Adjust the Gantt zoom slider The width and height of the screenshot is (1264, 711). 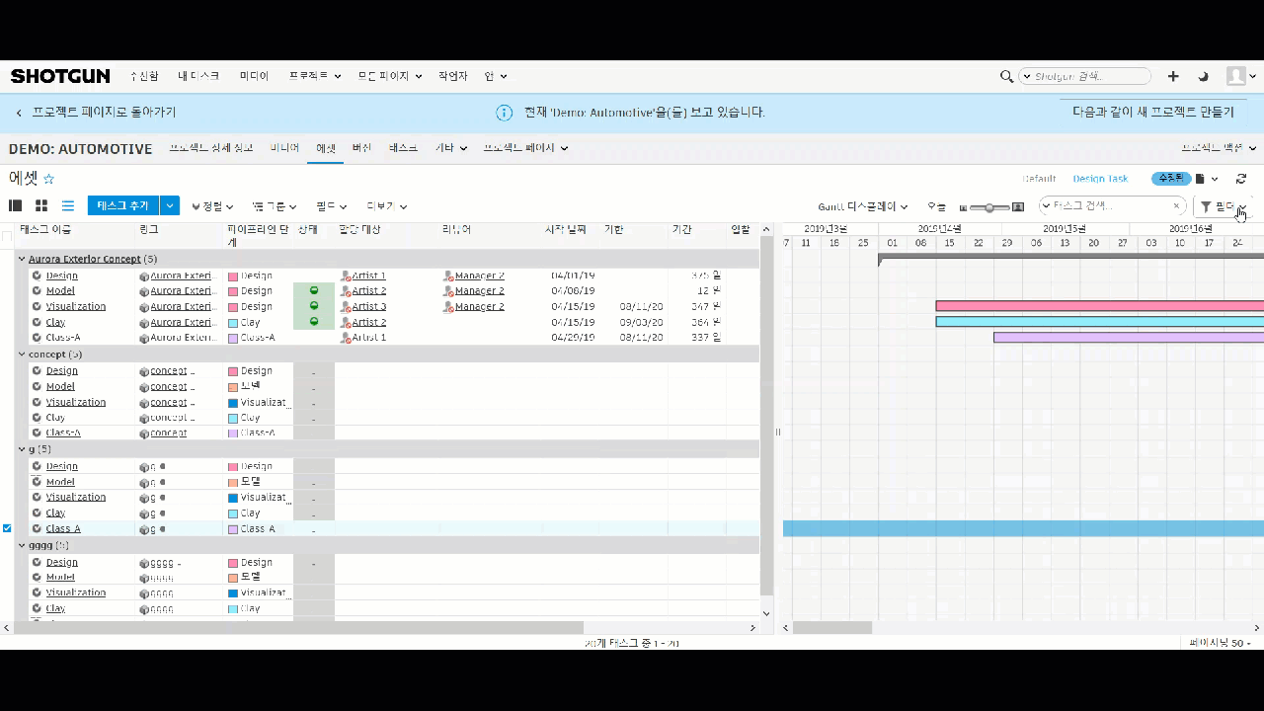pos(989,207)
